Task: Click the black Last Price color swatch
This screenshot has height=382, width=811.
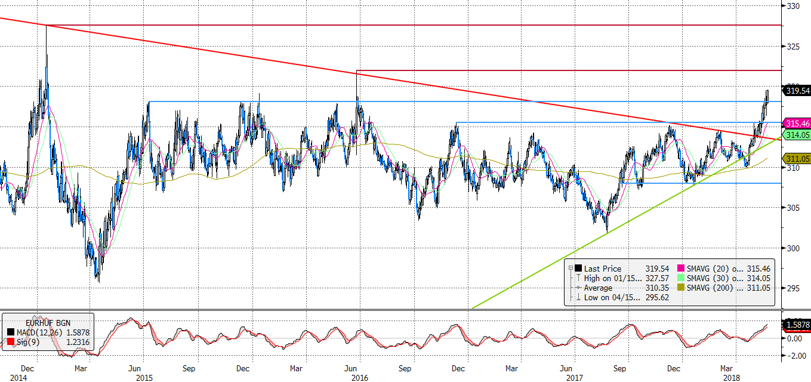Action: click(578, 268)
